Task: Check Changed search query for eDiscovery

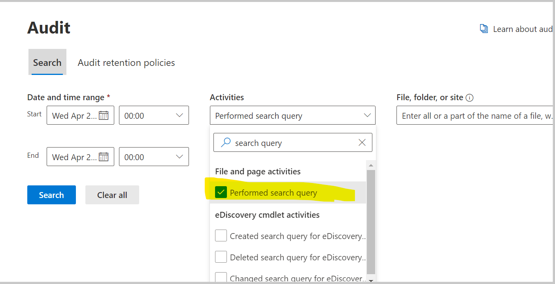Action: click(x=221, y=278)
